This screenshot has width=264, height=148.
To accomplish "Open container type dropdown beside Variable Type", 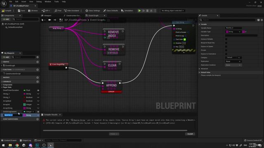I will [244, 32].
